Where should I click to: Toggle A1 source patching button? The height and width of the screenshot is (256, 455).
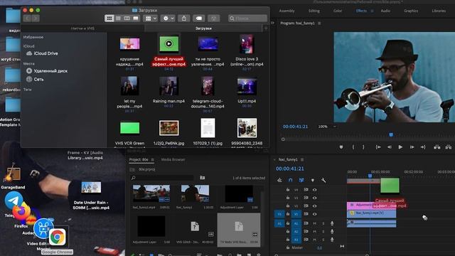pos(279,223)
